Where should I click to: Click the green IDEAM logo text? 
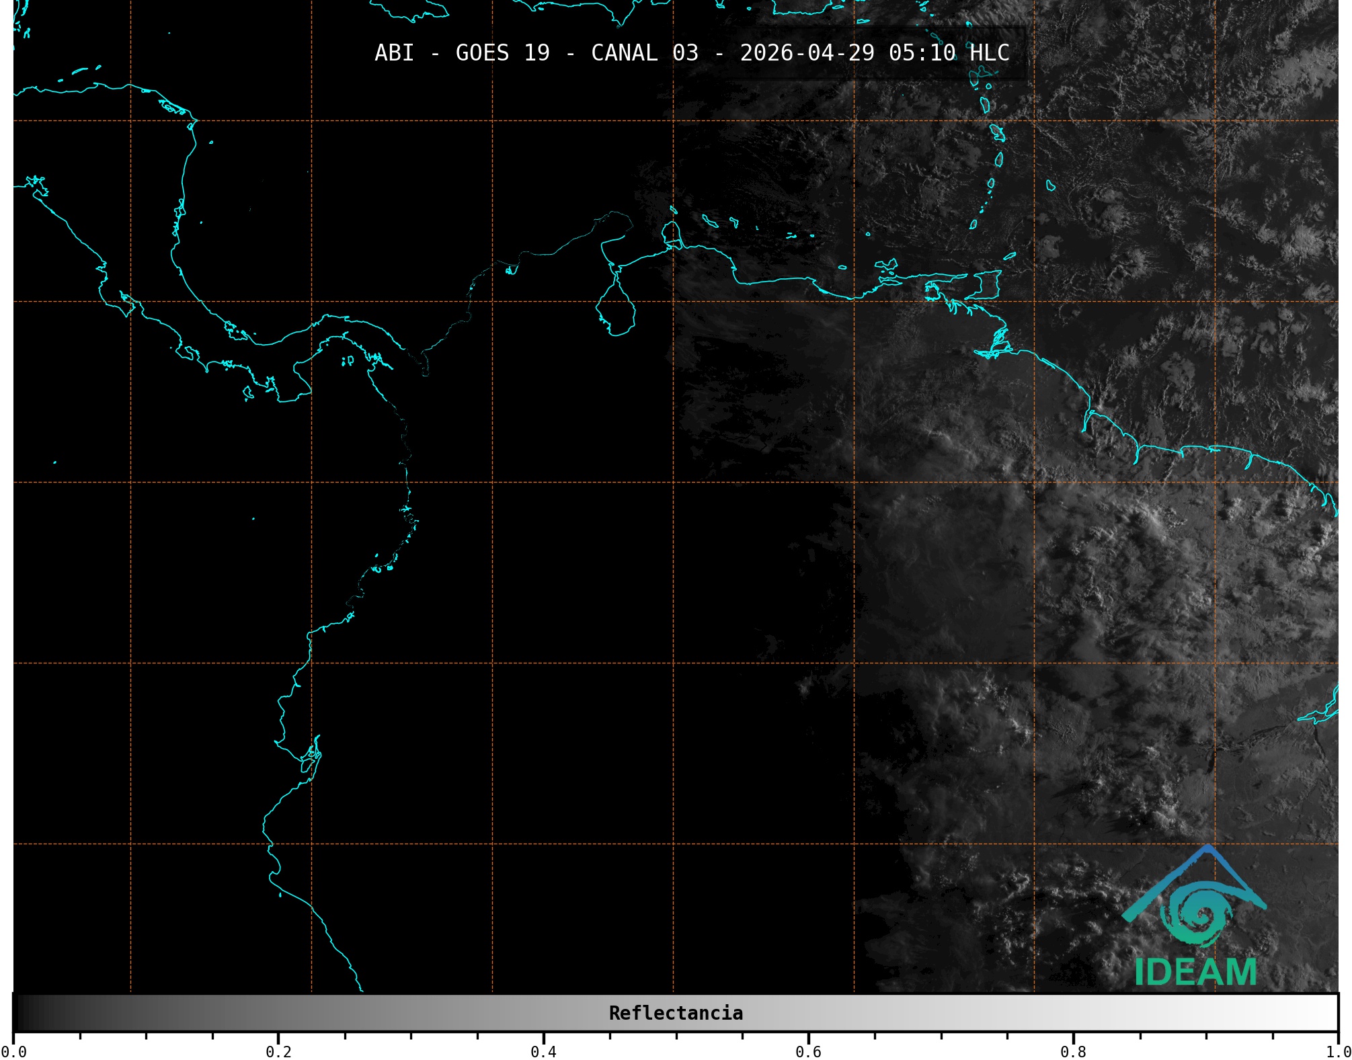[1195, 973]
